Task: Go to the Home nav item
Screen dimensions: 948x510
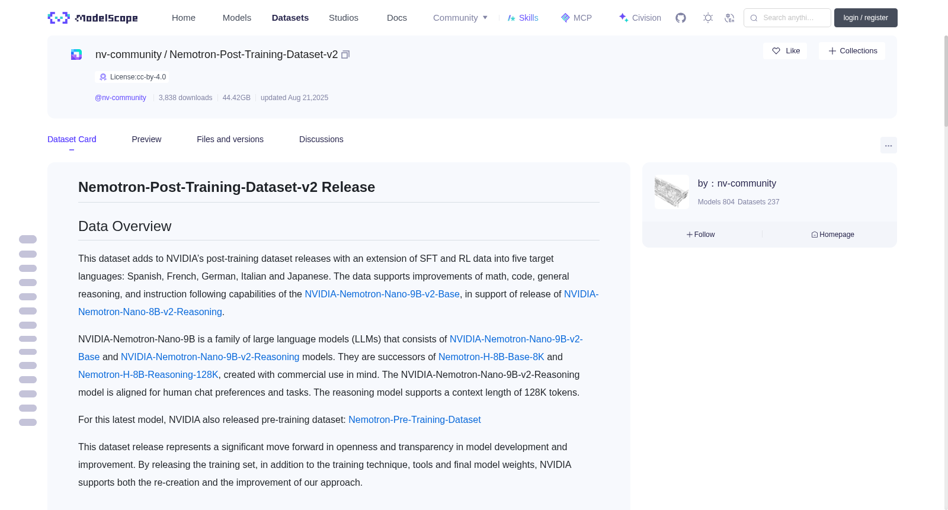Action: coord(184,18)
